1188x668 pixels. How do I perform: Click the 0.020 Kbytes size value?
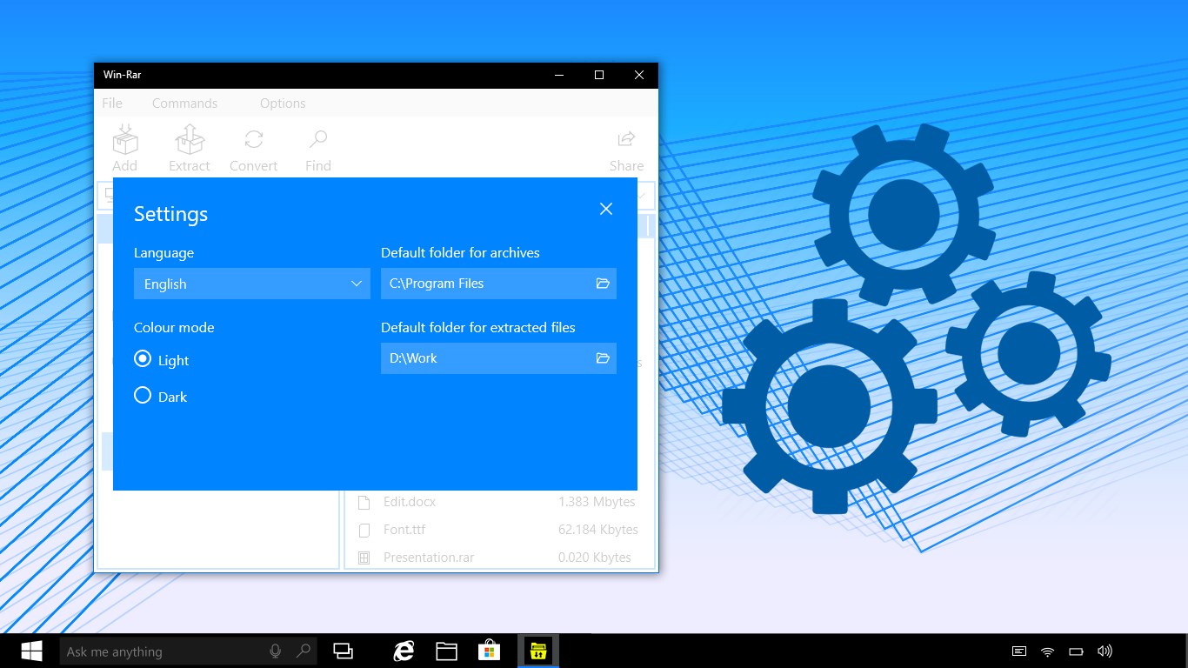coord(595,558)
